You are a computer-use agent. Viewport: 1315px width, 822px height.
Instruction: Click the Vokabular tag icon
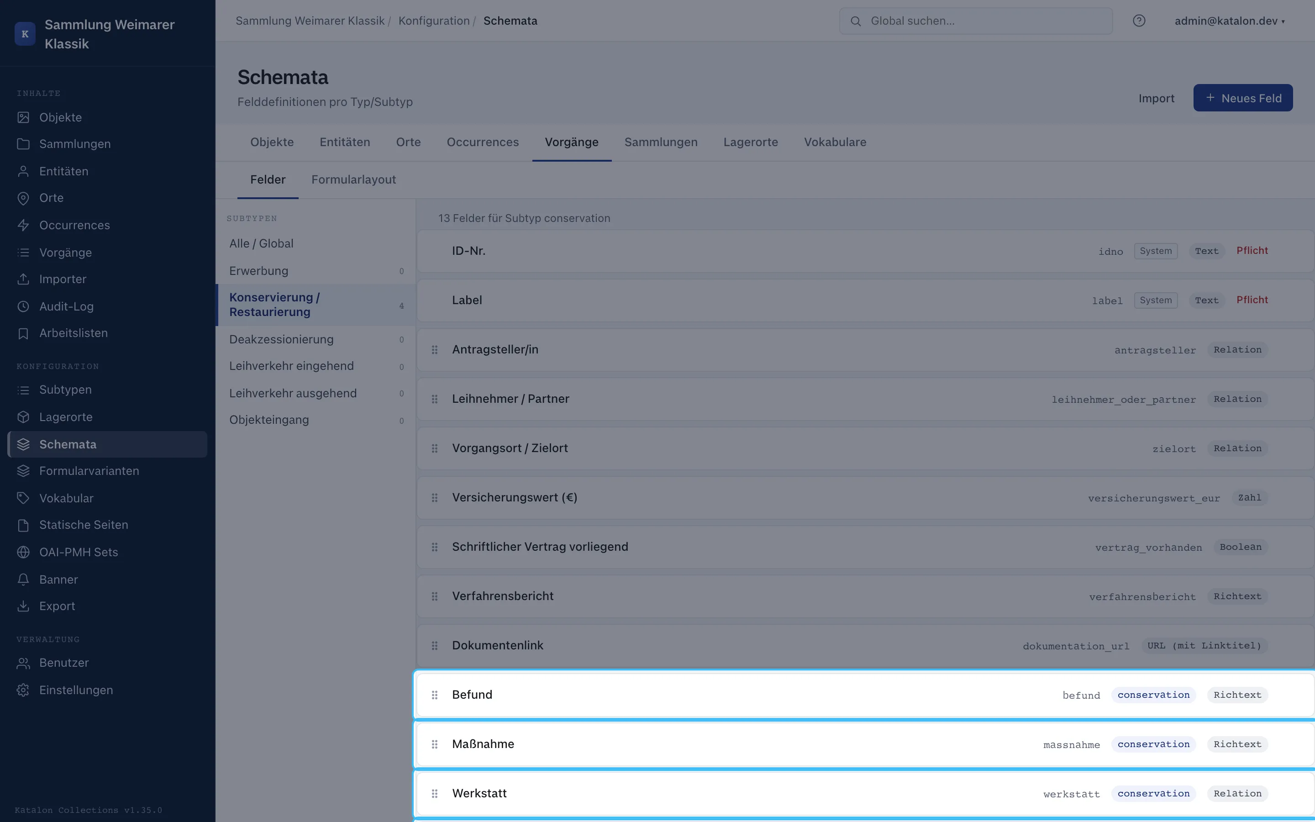23,498
